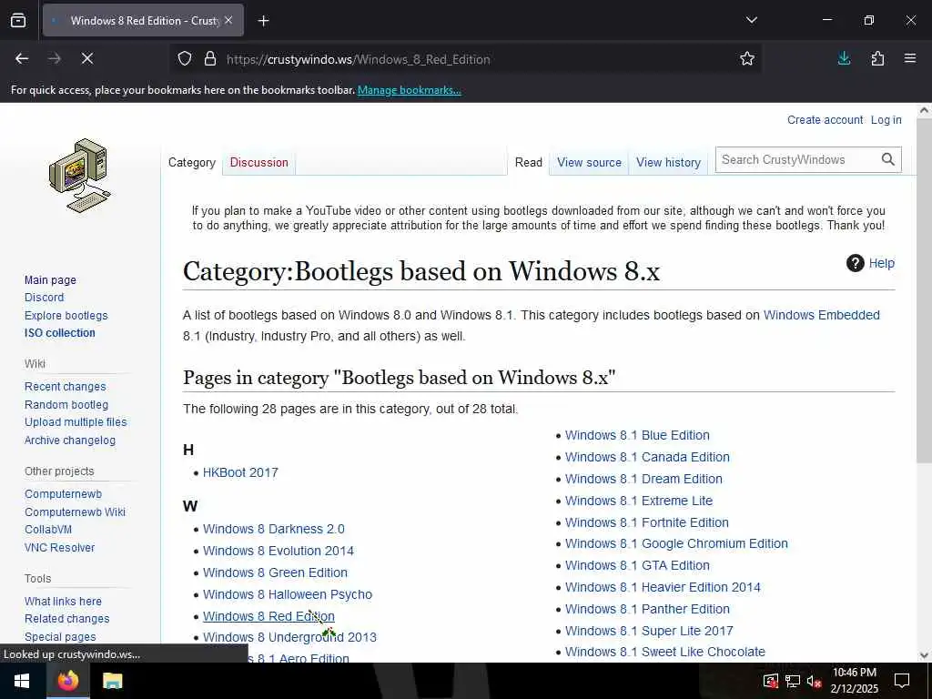
Task: Open the network tray icon
Action: click(x=793, y=681)
